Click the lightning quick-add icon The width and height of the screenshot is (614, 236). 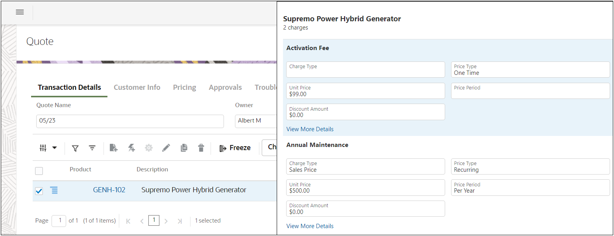(x=131, y=148)
